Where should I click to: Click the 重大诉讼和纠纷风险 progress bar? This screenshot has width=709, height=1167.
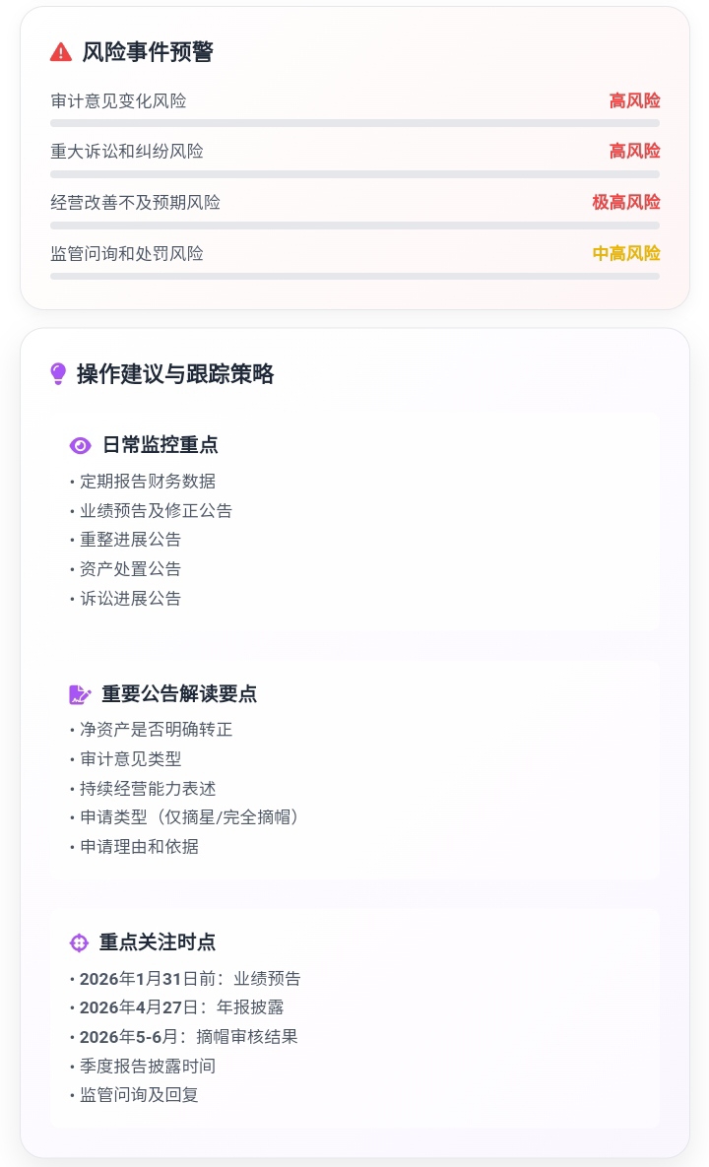pyautogui.click(x=354, y=174)
